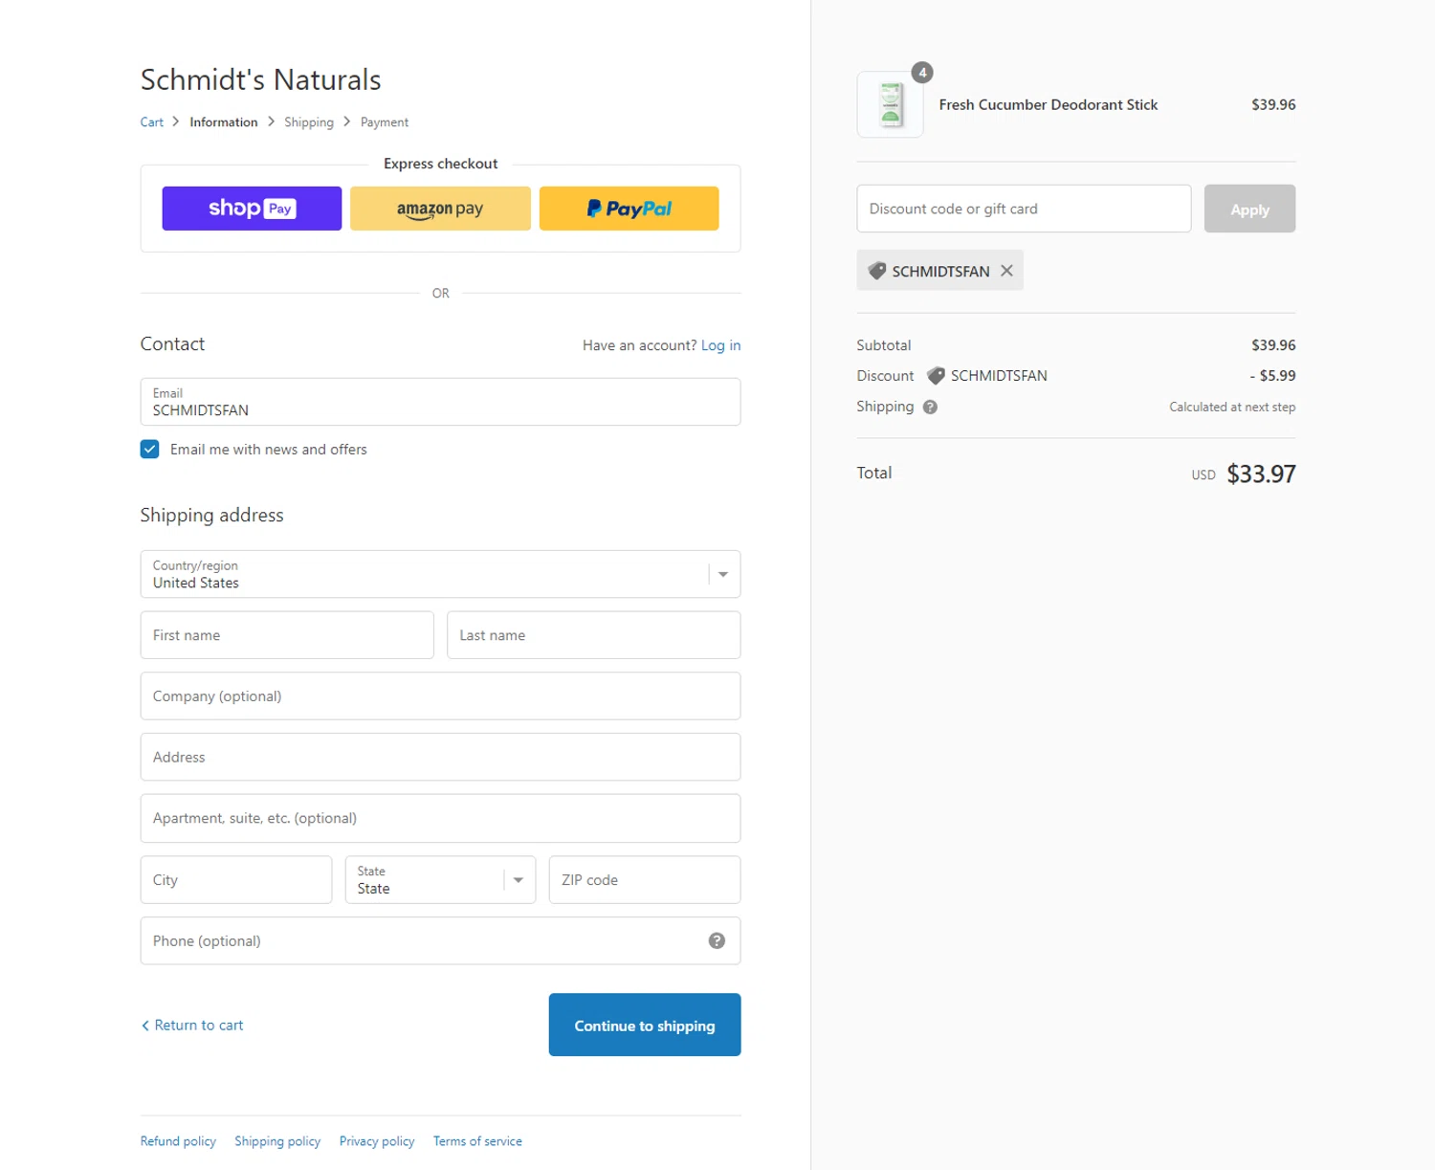Click the $33.97 total amount

tap(1261, 474)
